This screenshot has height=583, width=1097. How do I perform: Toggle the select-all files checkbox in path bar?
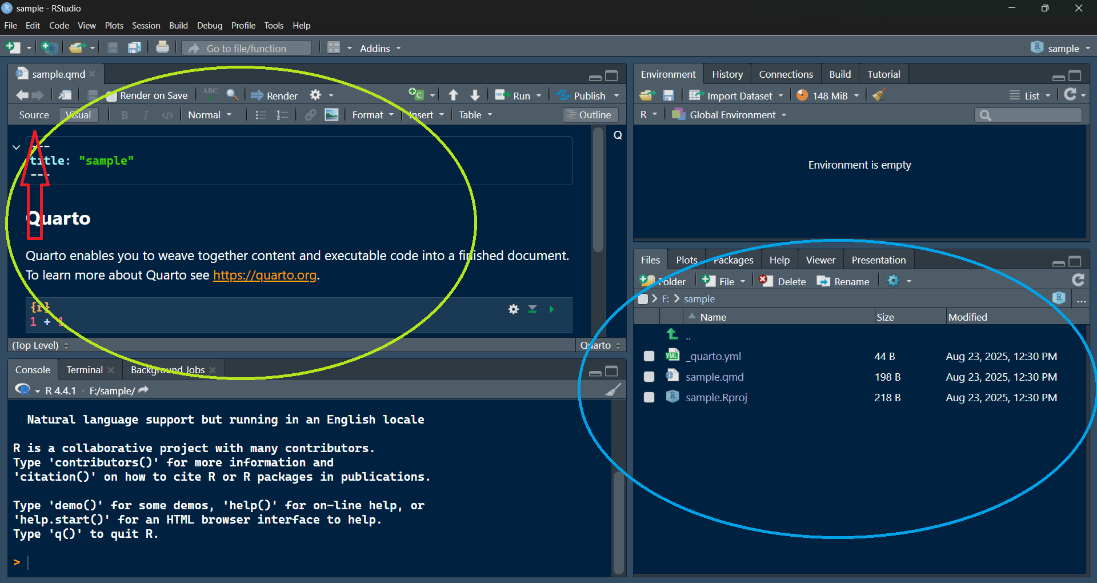[643, 299]
